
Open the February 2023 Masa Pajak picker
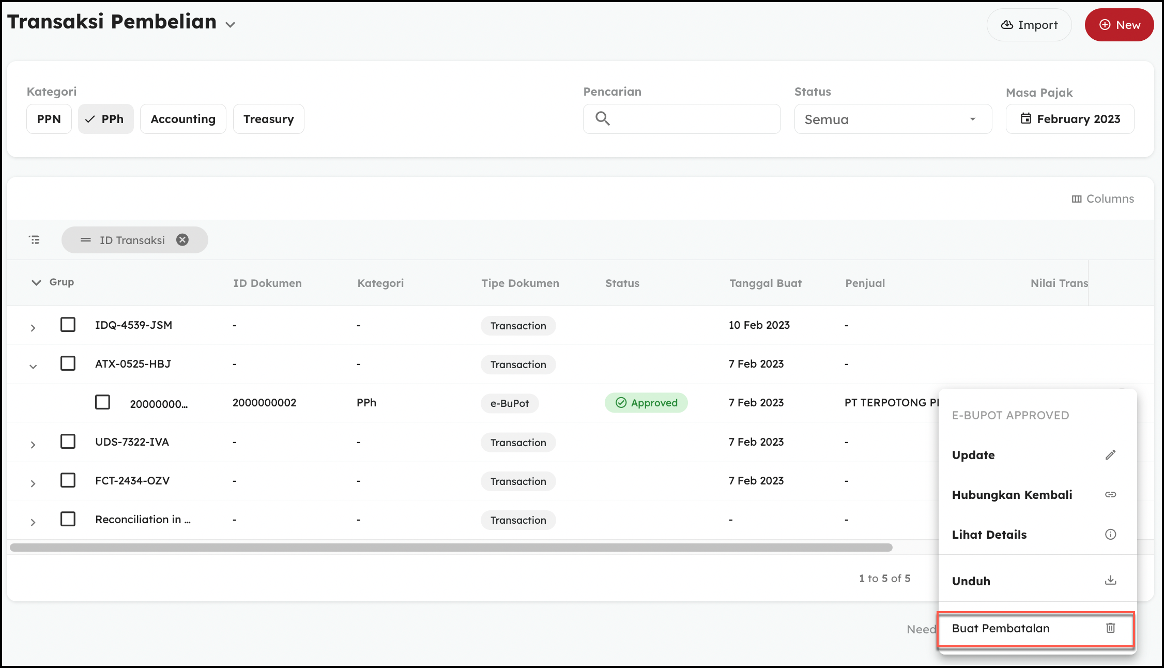click(x=1069, y=119)
